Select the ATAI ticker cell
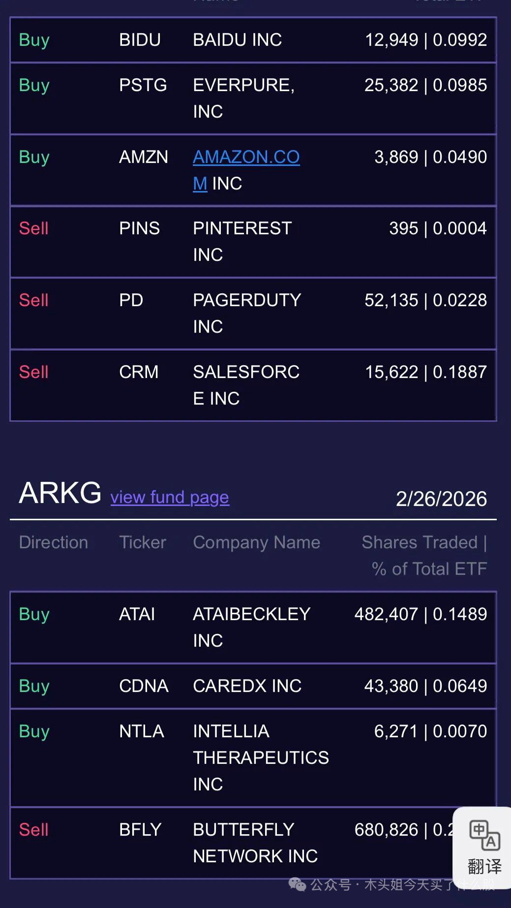Image resolution: width=511 pixels, height=908 pixels. click(x=137, y=614)
